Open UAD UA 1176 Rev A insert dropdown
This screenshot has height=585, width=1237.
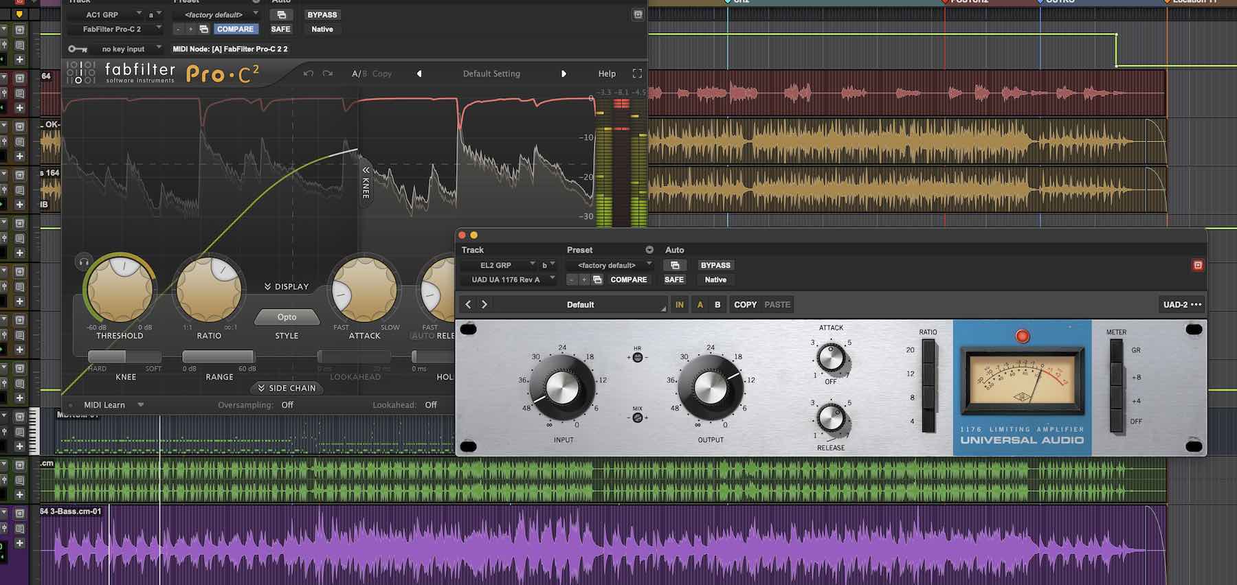pos(509,279)
